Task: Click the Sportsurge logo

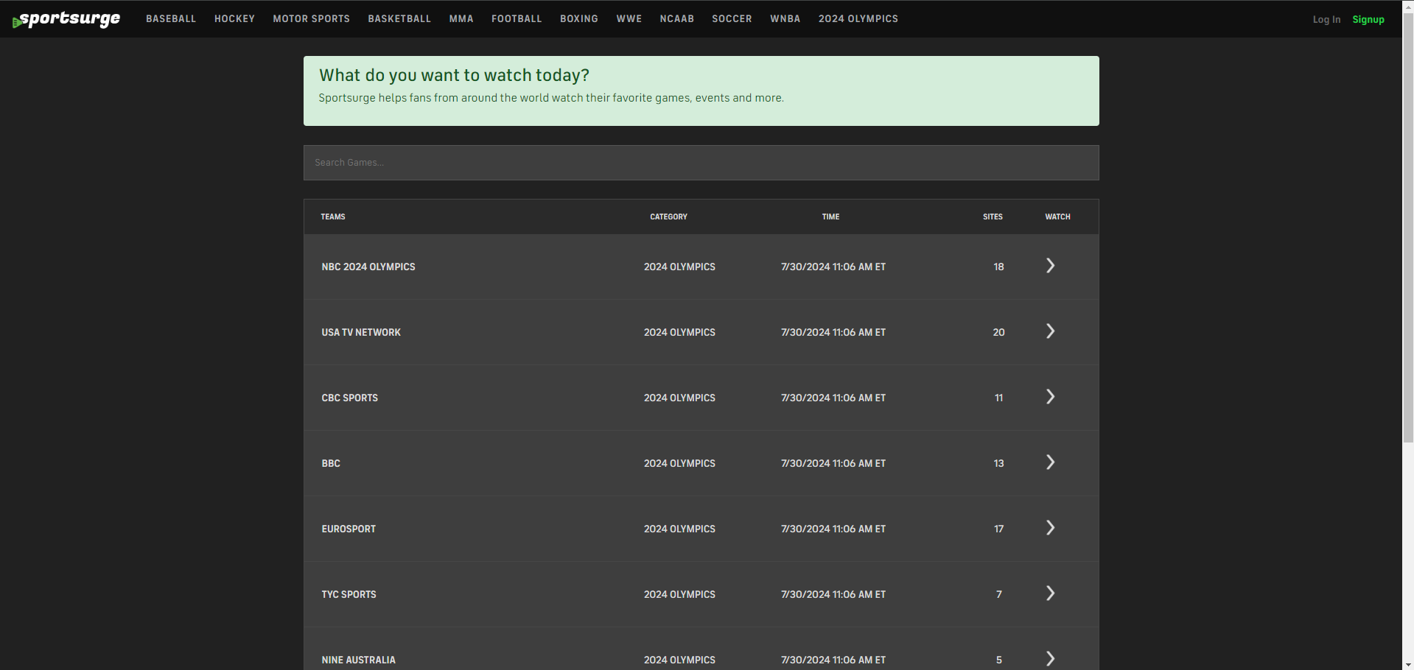Action: 67,18
